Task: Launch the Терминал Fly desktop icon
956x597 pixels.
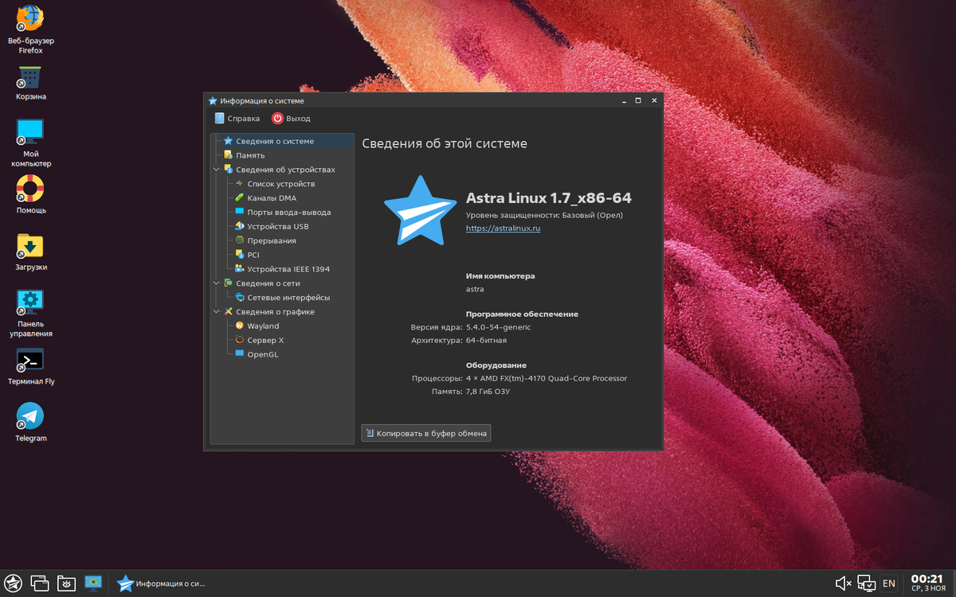Action: tap(30, 360)
